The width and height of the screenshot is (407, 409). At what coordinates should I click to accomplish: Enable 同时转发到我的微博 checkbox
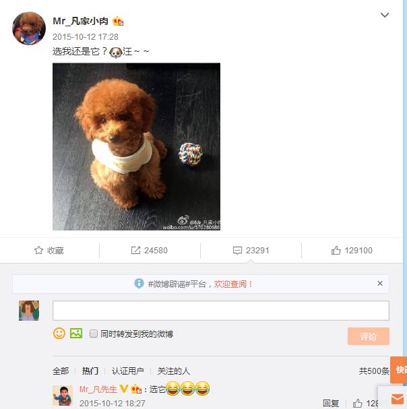(x=94, y=334)
